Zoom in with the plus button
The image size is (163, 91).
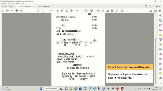pos(71,11)
